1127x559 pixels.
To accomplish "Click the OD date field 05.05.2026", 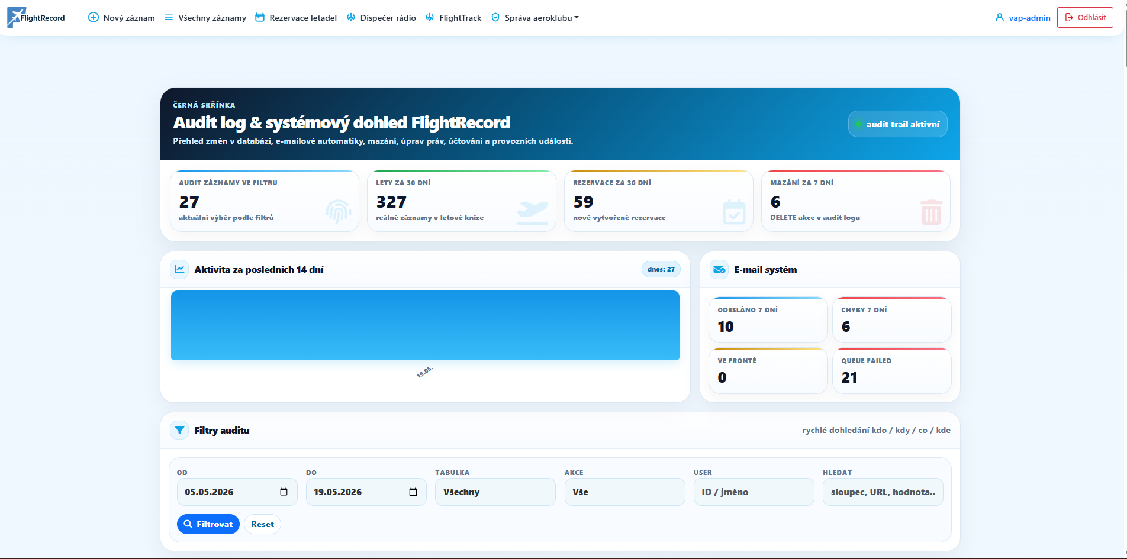I will 237,492.
